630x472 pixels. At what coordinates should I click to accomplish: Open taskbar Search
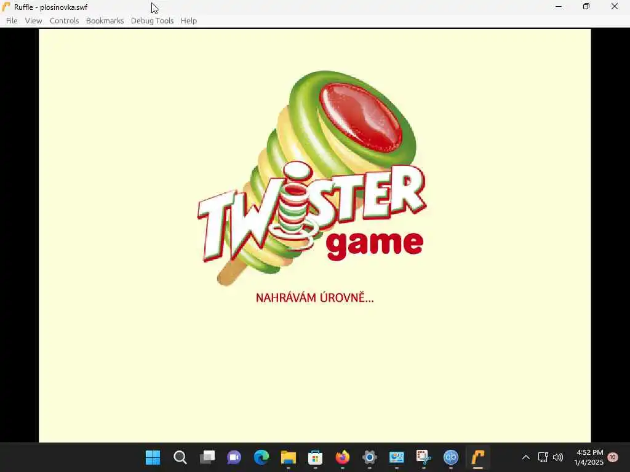click(x=180, y=457)
